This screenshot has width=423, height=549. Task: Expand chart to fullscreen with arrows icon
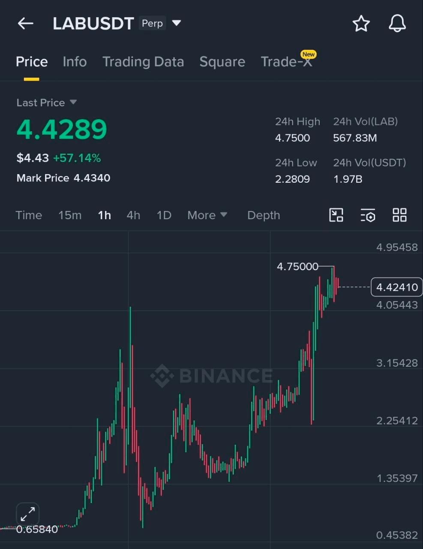28,514
